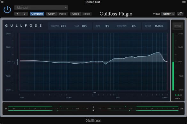Open the View Editor dropdown
187x124 pixels.
click(168, 14)
